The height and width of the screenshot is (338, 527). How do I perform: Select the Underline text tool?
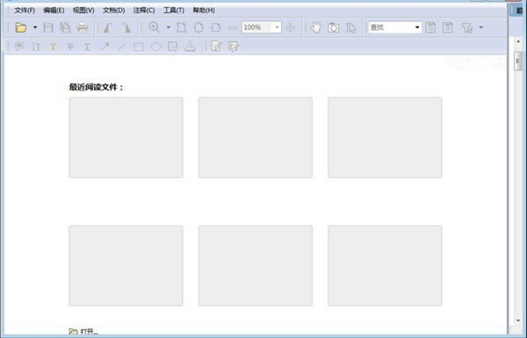(87, 47)
